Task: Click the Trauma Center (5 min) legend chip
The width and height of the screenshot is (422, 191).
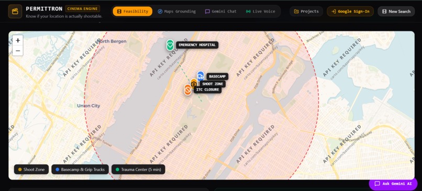Action: pyautogui.click(x=138, y=170)
